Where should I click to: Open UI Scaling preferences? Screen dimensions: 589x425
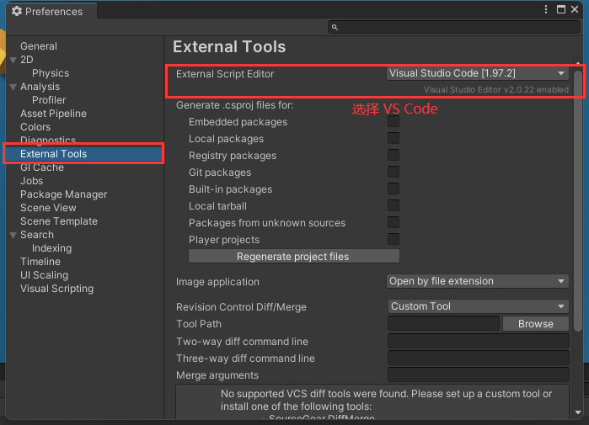click(x=45, y=275)
